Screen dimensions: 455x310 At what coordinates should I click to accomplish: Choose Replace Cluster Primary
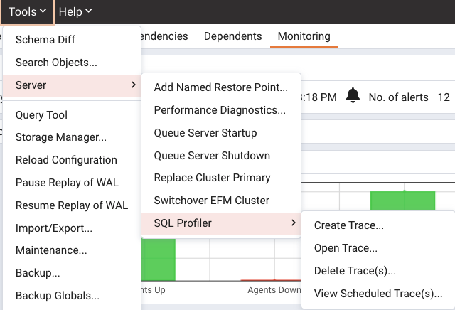[x=221, y=178]
